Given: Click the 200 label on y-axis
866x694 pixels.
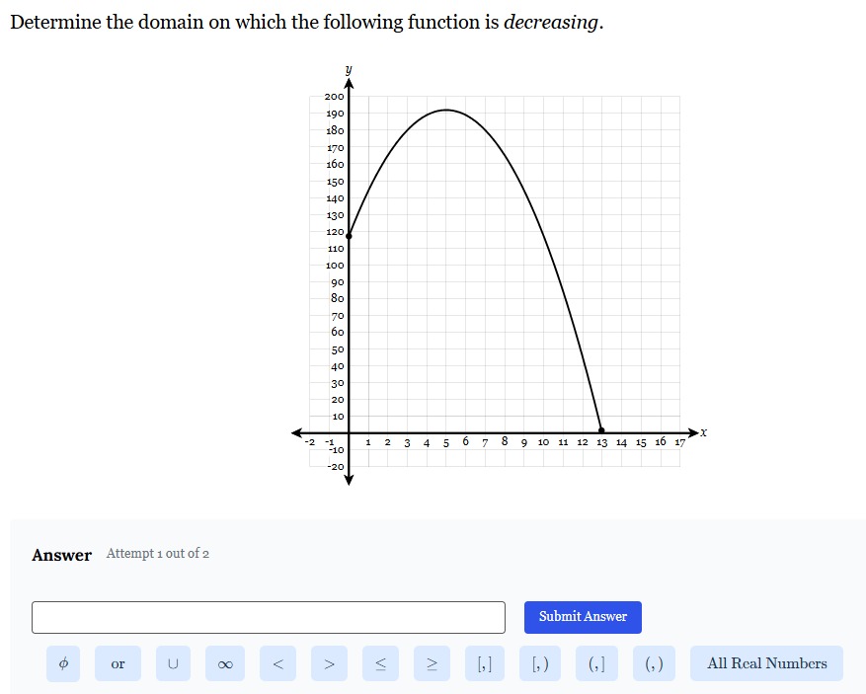Looking at the screenshot, I should [x=334, y=96].
